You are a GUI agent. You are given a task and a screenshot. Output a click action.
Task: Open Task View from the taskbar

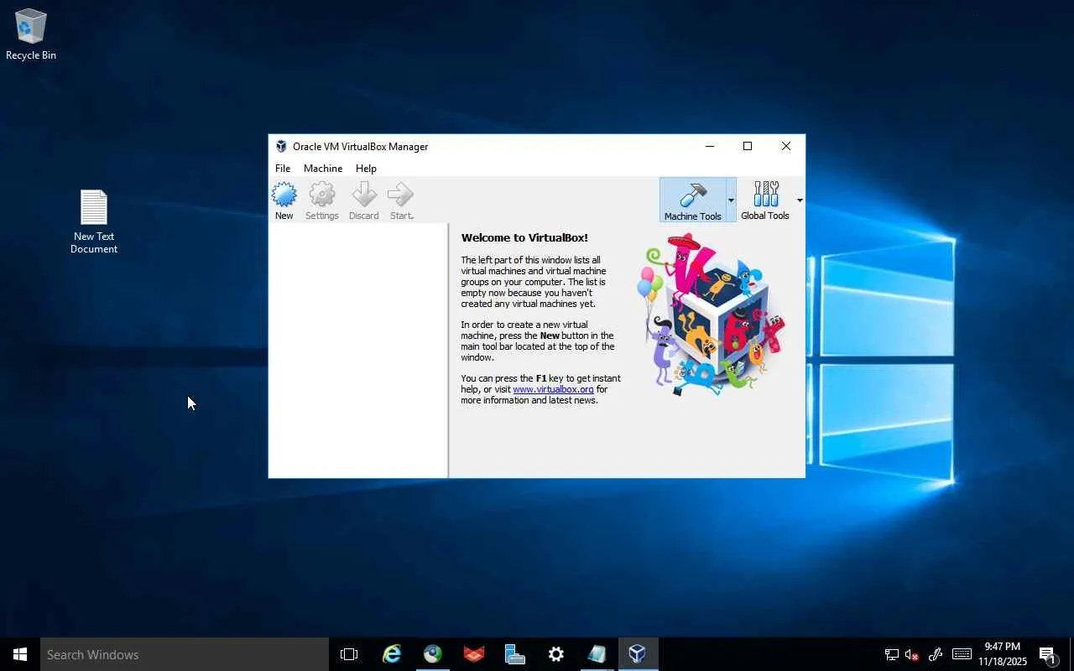point(349,654)
